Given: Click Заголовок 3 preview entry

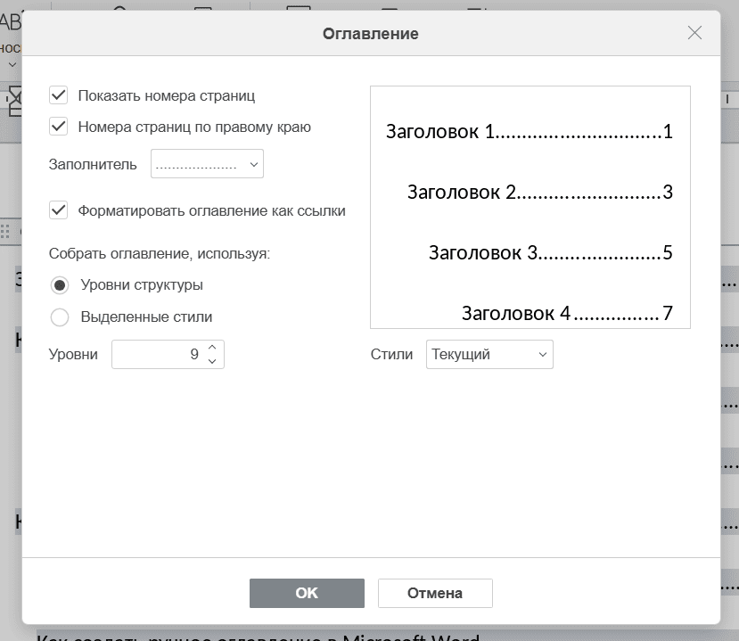Looking at the screenshot, I should pyautogui.click(x=551, y=252).
